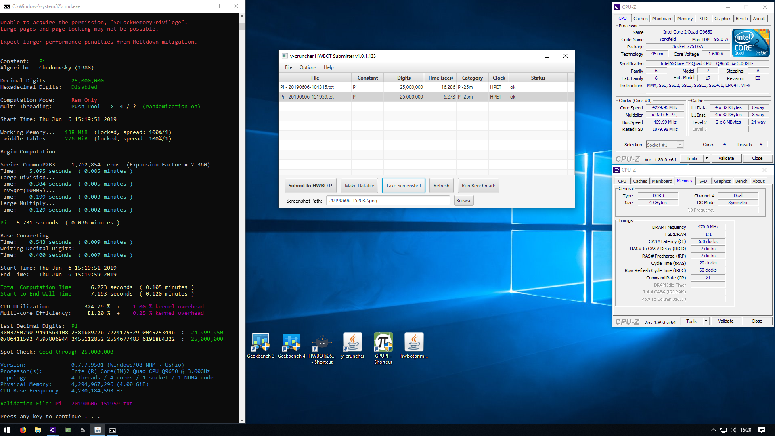Show hidden system tray icons
Viewport: 775px width, 436px height.
[713, 430]
